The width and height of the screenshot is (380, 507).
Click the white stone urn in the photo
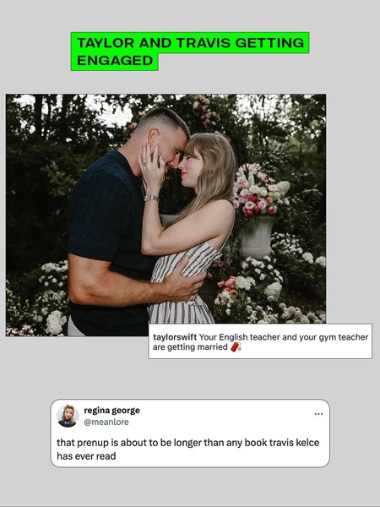(x=257, y=237)
